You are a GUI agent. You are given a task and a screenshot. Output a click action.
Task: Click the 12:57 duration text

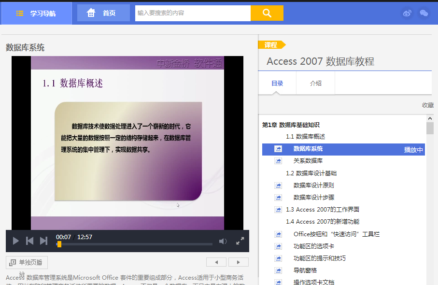click(x=85, y=237)
